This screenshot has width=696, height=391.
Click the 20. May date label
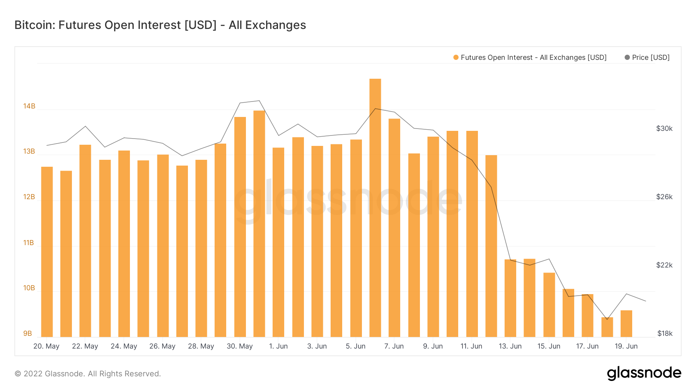46,346
